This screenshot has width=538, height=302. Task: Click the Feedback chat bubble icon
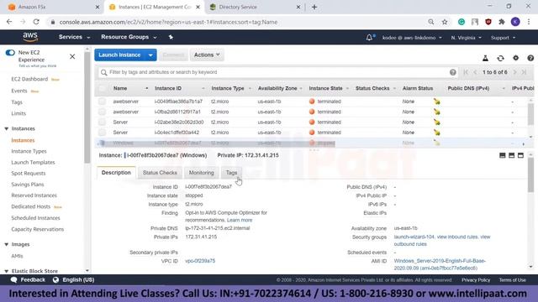pyautogui.click(x=13, y=279)
